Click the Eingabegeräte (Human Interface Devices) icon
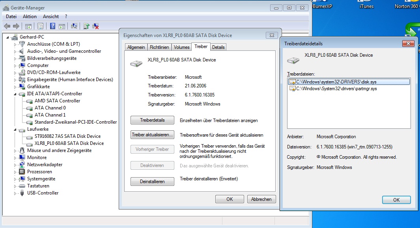The image size is (420, 228). 22,80
